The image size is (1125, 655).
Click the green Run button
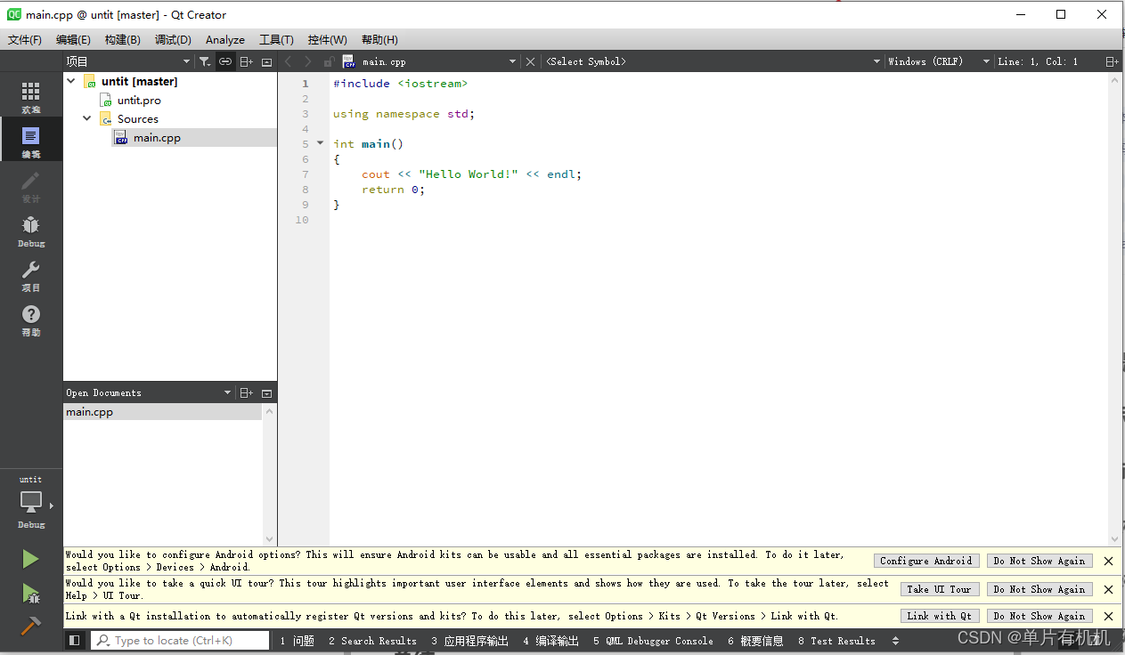point(31,559)
